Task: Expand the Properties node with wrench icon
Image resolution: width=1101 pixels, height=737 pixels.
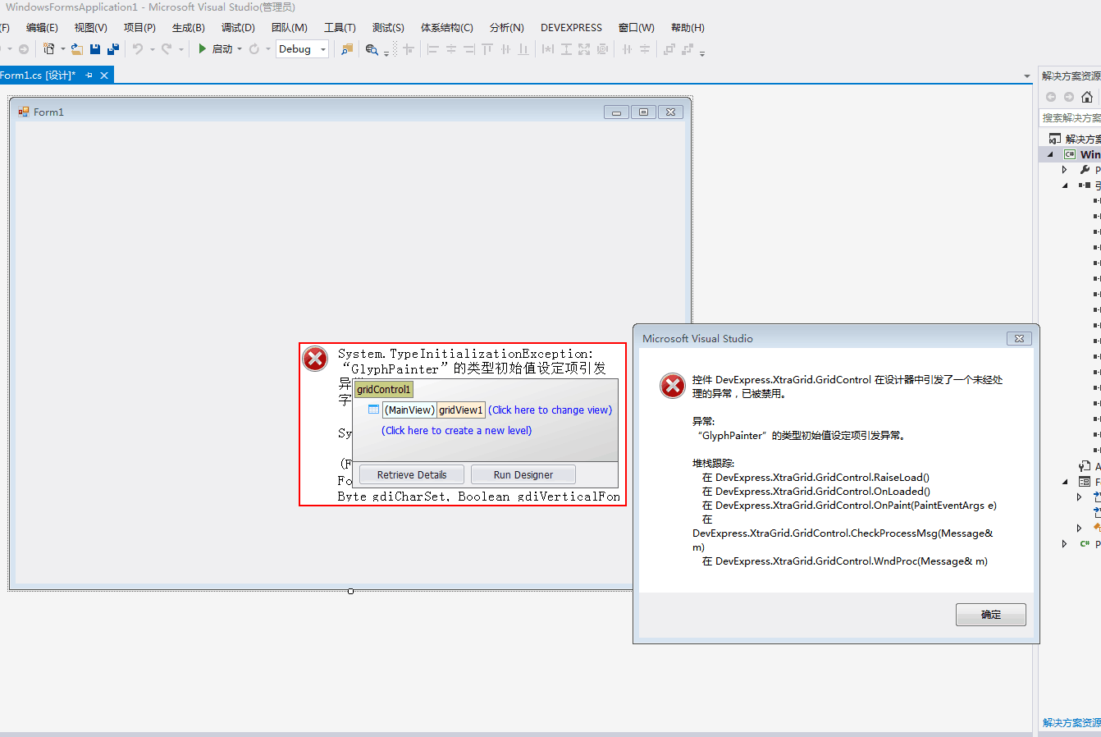Action: (x=1065, y=170)
